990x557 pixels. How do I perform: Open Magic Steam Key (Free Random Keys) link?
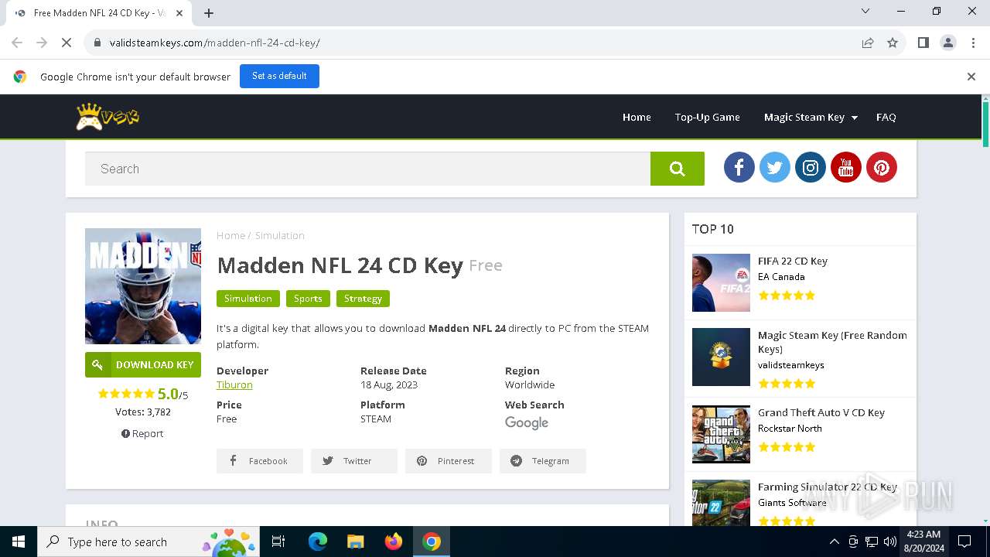[832, 342]
